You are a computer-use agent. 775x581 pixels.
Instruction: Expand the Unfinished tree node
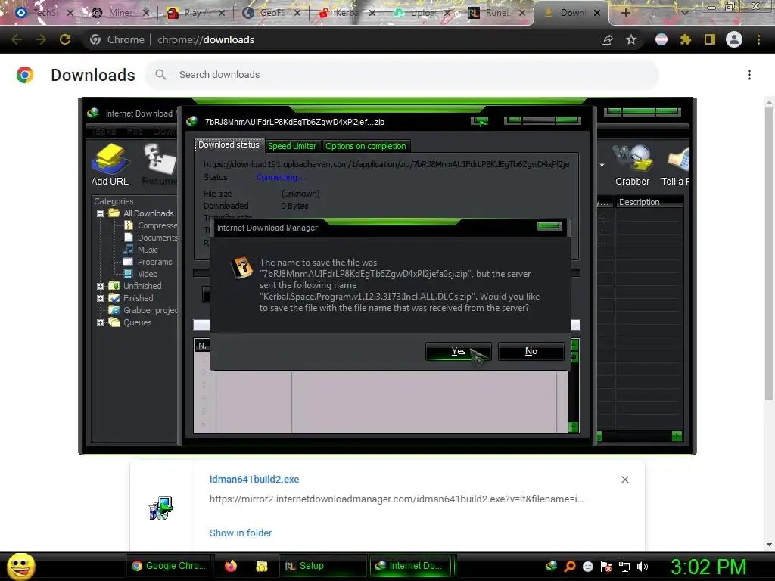(101, 286)
